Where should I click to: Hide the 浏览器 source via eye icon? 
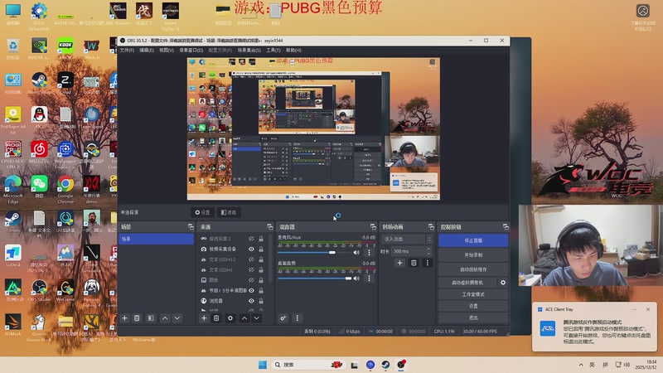251,301
